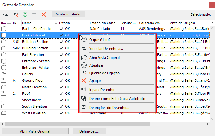The height and width of the screenshot is (136, 215).
Task: Click the red Delete X toolbar icon
Action: (x=44, y=14)
